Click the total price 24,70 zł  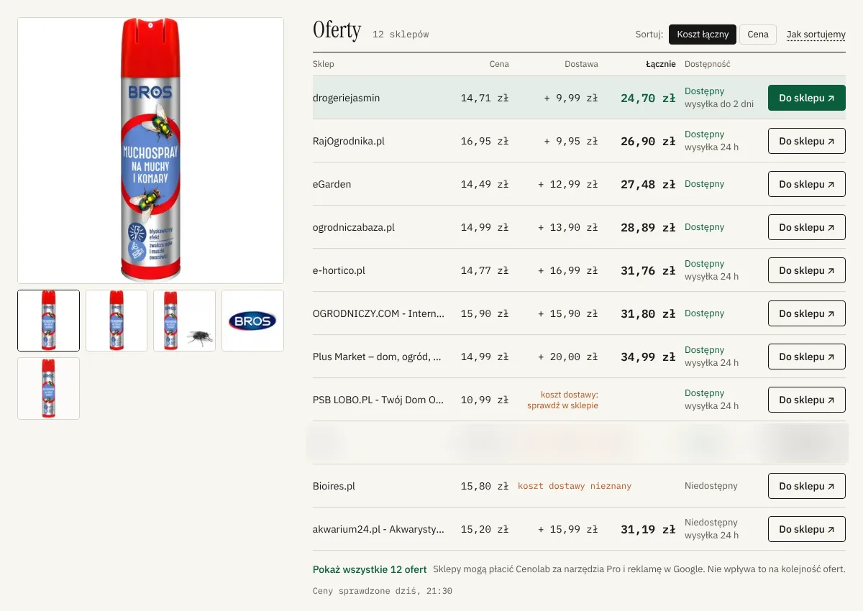(x=648, y=98)
